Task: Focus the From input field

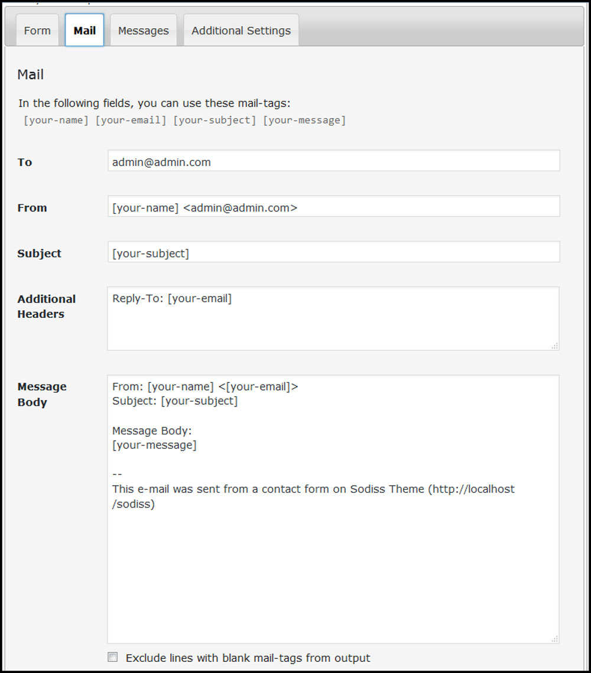Action: click(x=333, y=207)
